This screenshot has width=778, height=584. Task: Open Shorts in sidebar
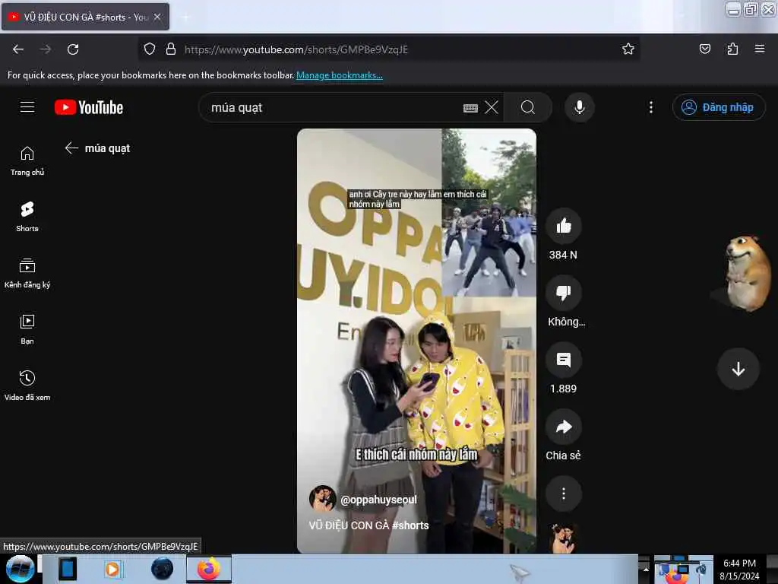point(27,217)
